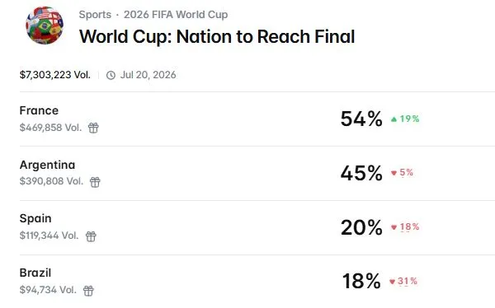
Task: Select the France outcome row
Action: click(x=257, y=119)
